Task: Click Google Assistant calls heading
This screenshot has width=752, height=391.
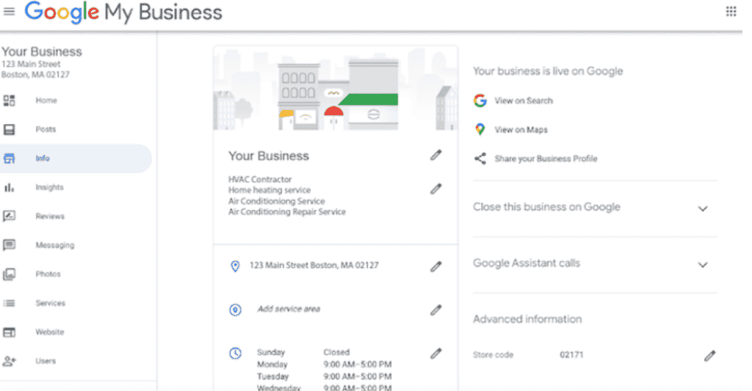Action: [526, 263]
